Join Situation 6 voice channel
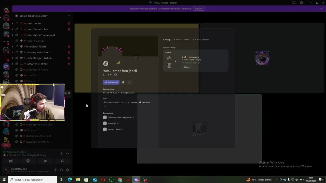 (33, 130)
